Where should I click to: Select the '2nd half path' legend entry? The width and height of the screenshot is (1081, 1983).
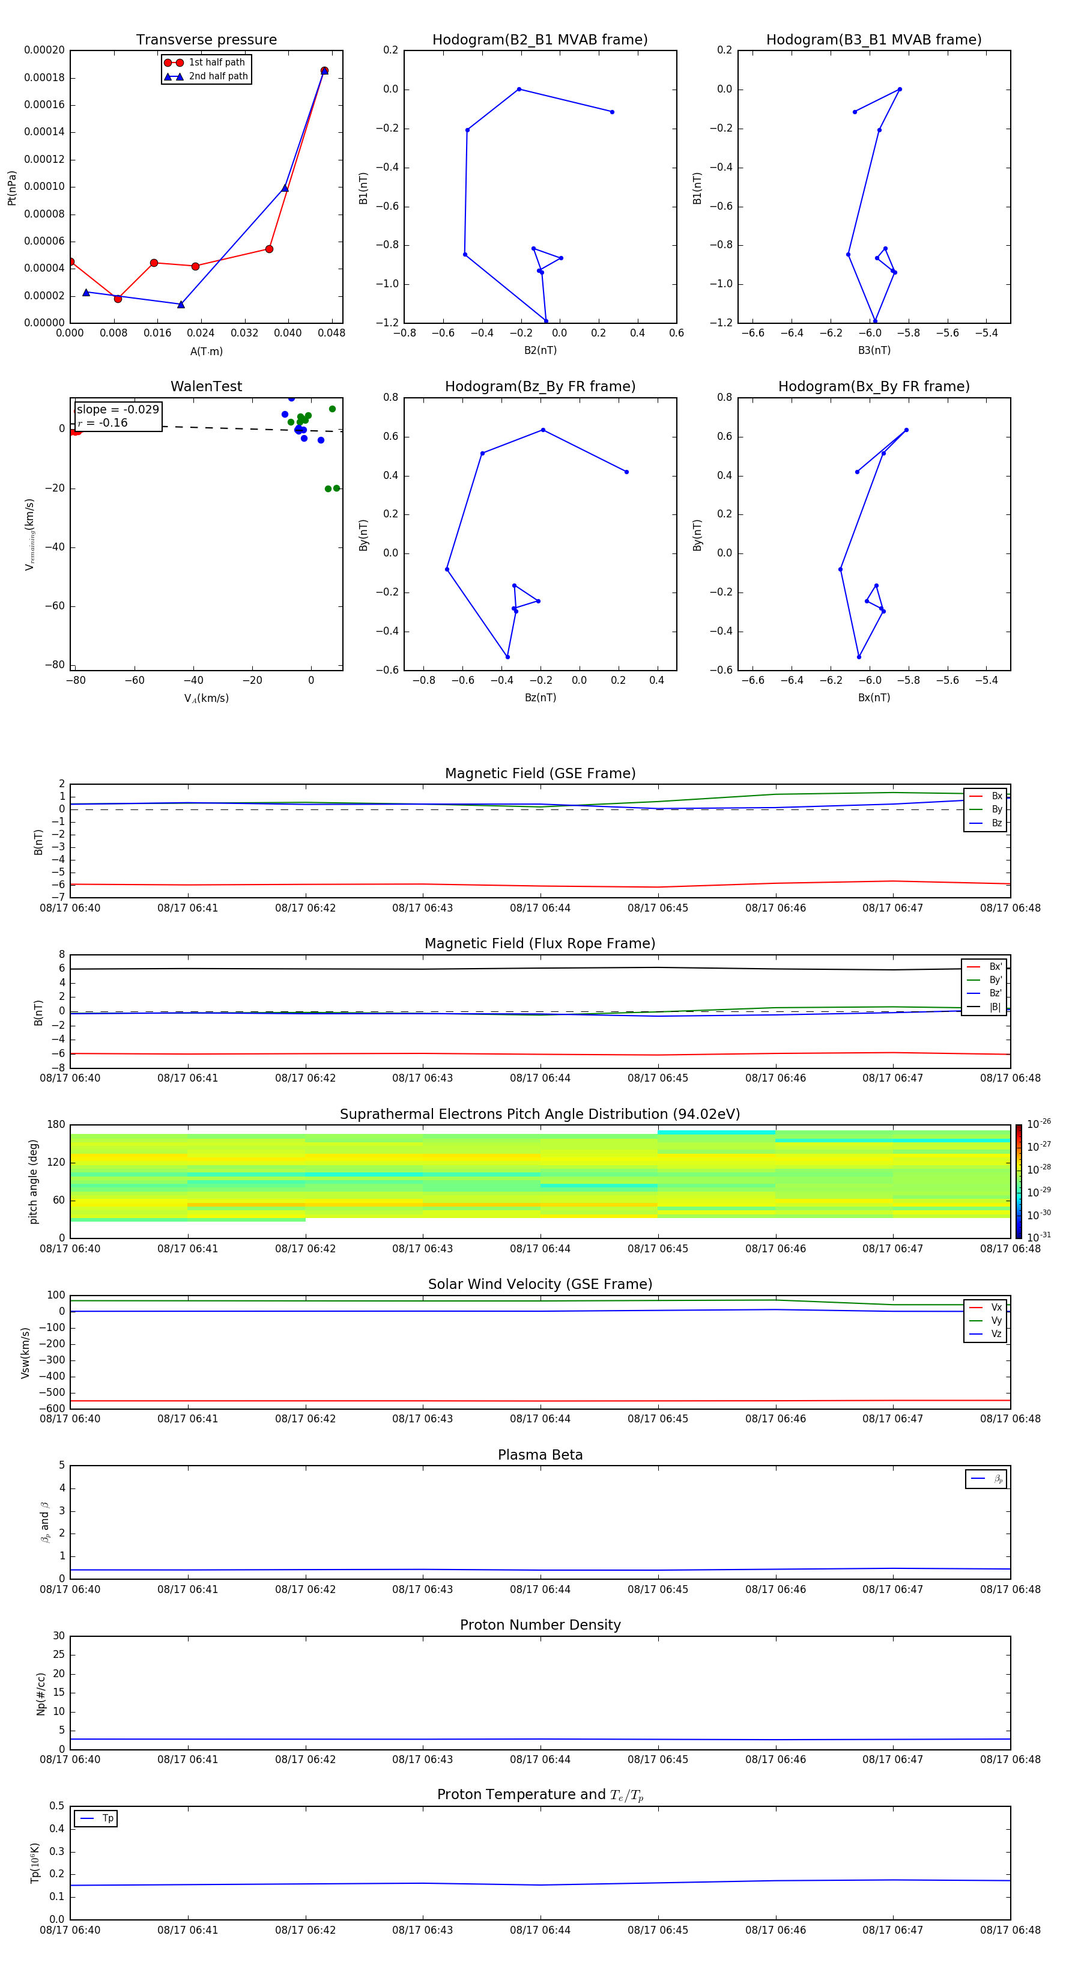tap(205, 76)
